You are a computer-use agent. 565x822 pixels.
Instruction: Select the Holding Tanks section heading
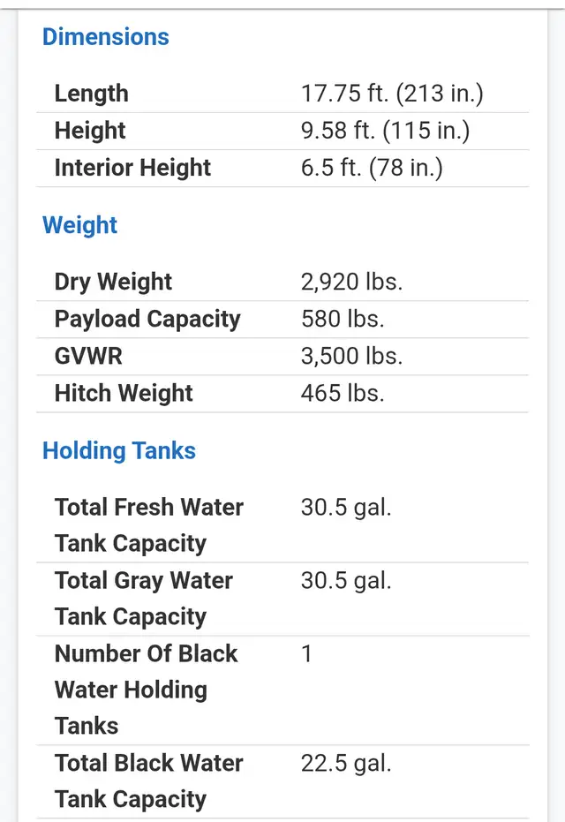point(119,451)
